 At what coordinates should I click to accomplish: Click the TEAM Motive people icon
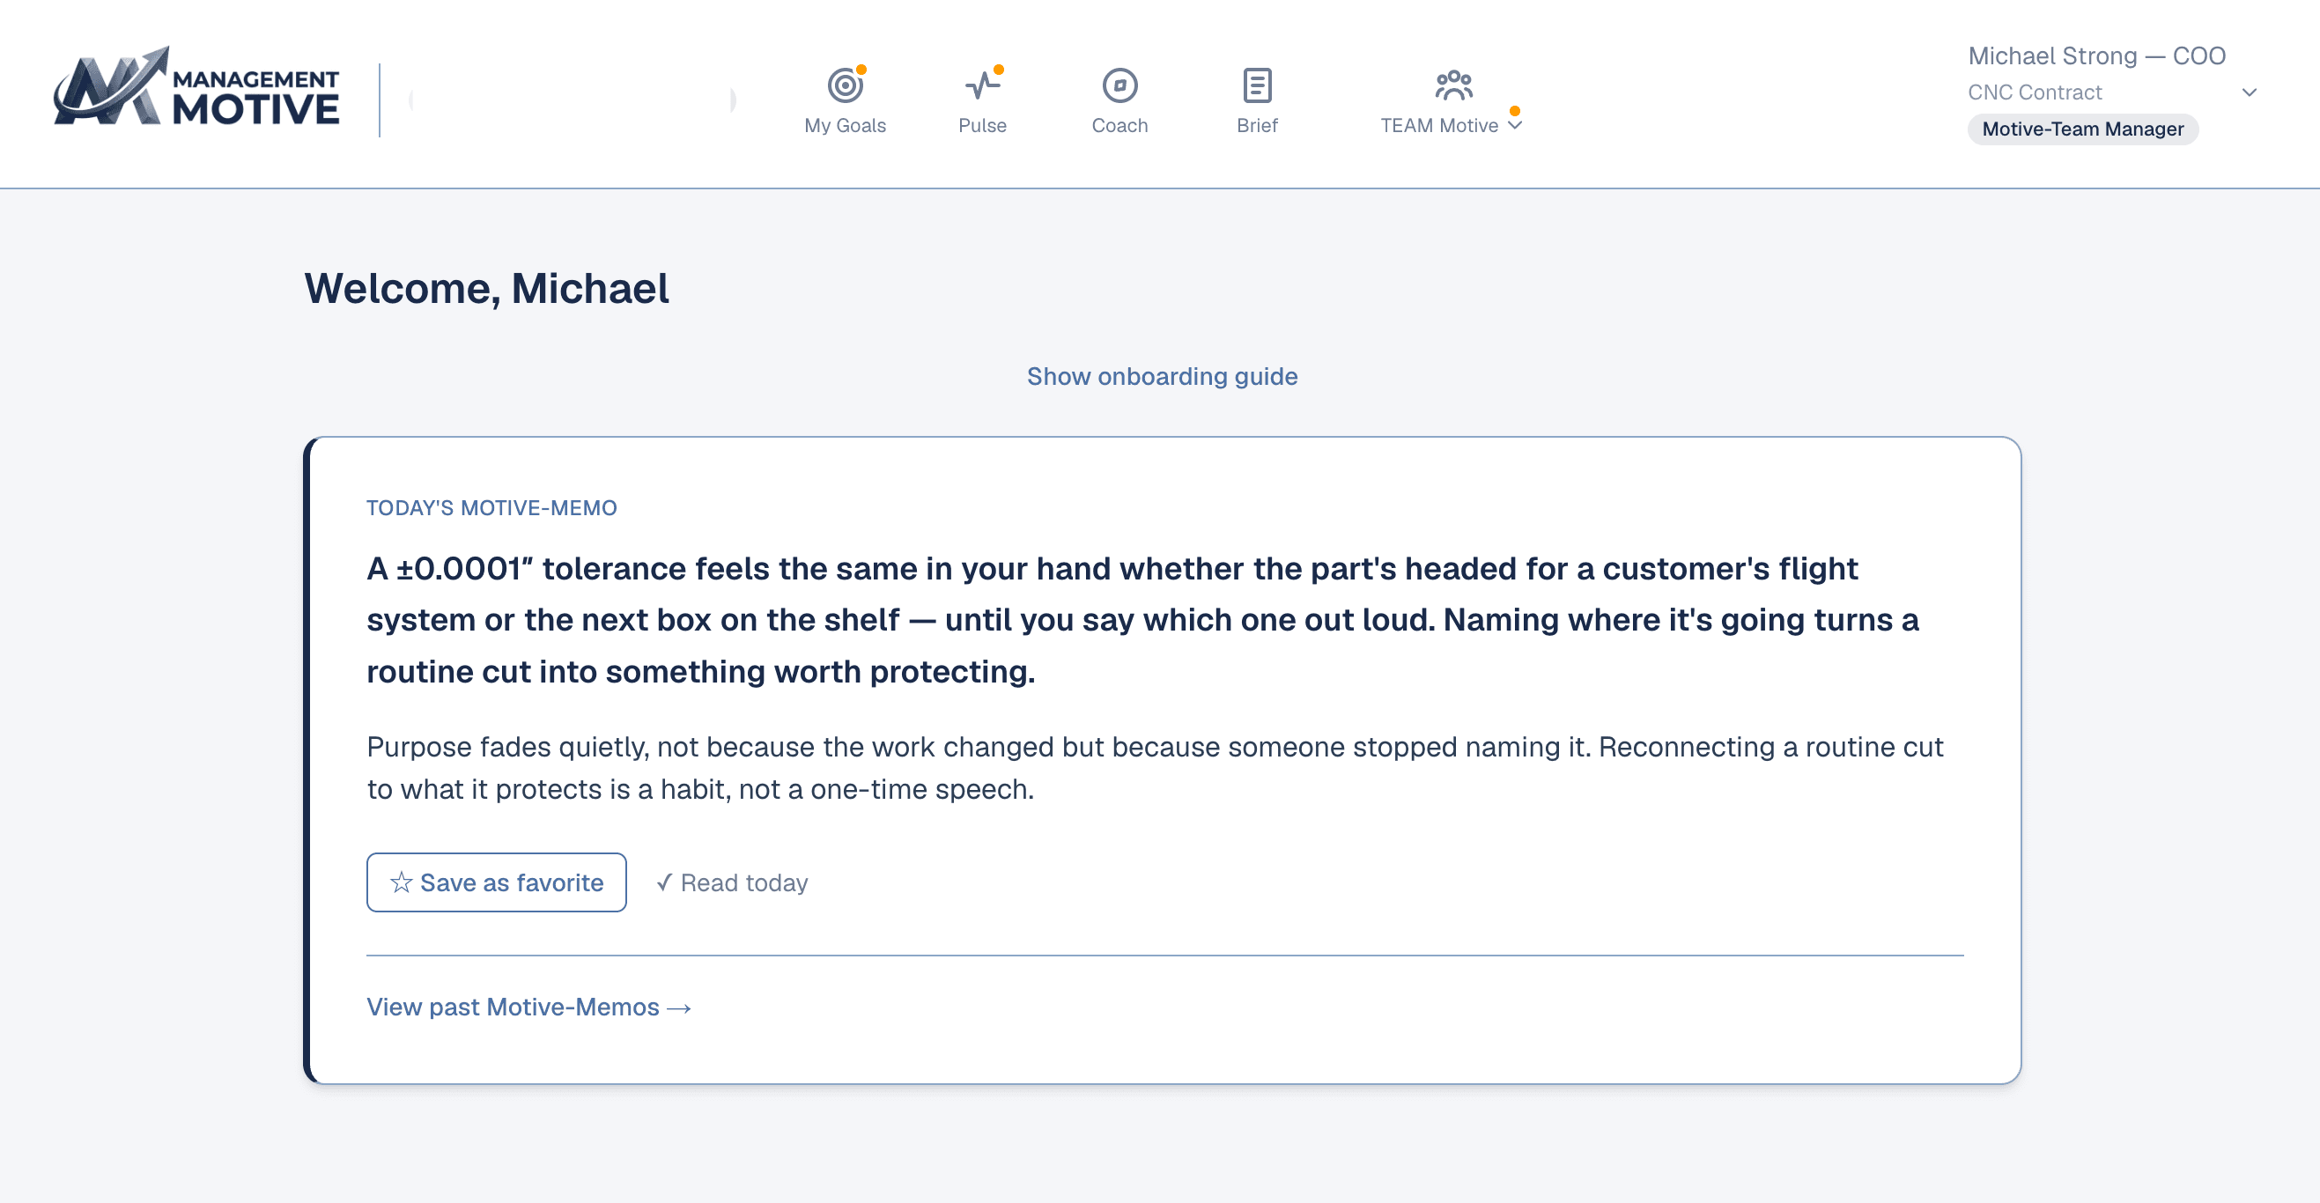(1452, 85)
